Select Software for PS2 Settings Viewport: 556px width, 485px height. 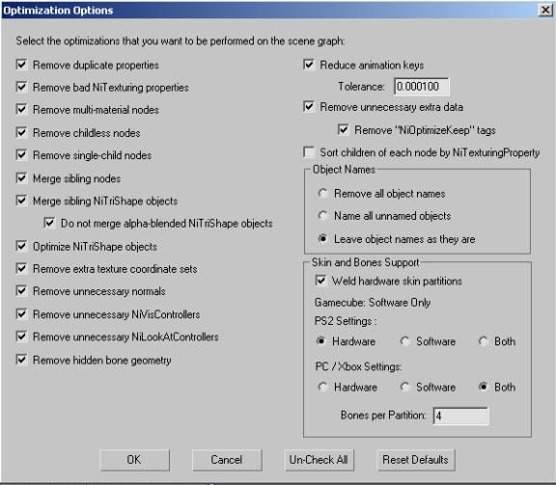point(404,341)
